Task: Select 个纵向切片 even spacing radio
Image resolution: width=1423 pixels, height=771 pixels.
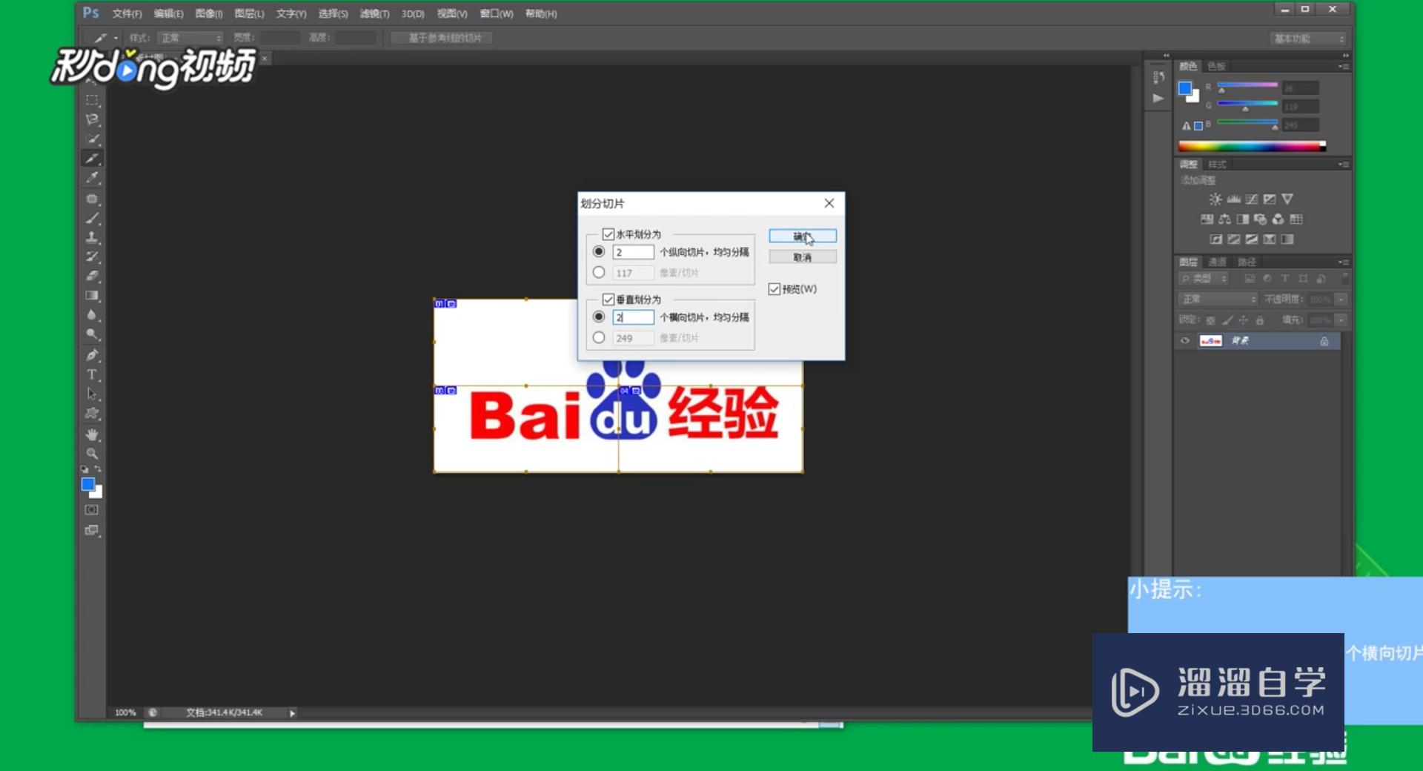Action: point(599,252)
